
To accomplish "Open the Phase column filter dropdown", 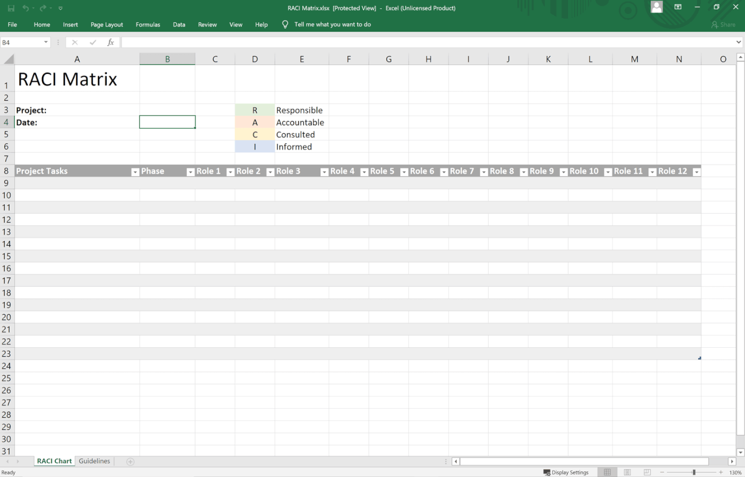I will tap(190, 172).
